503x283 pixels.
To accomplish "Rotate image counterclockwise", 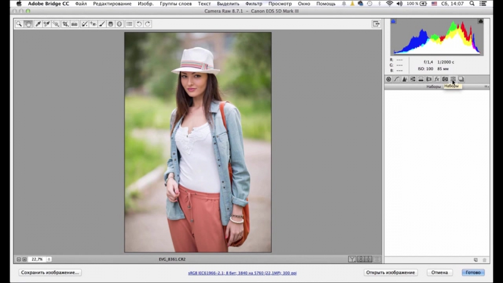I will pos(139,24).
